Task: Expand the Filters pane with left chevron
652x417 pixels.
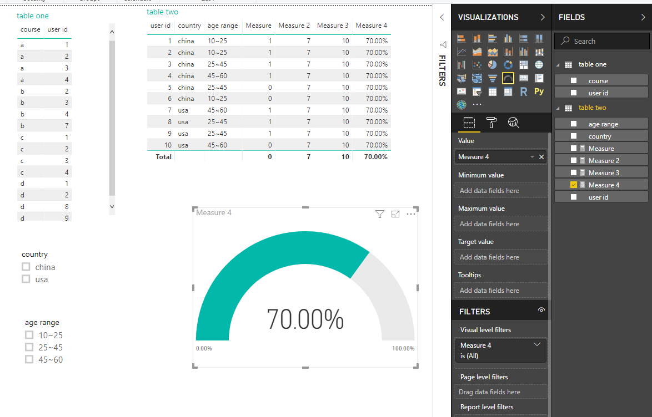Action: (x=442, y=17)
